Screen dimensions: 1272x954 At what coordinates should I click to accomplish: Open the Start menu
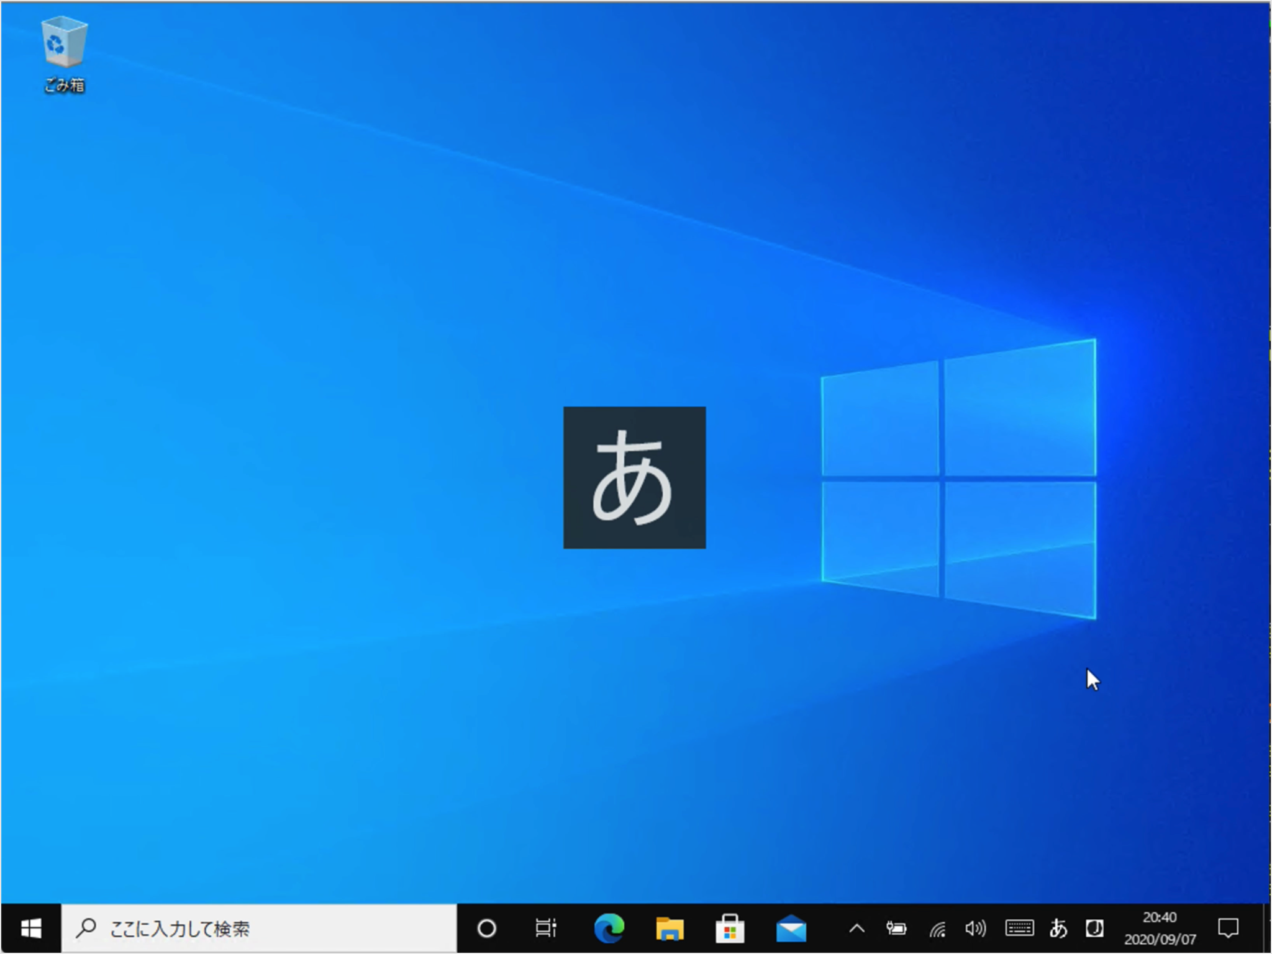[32, 929]
